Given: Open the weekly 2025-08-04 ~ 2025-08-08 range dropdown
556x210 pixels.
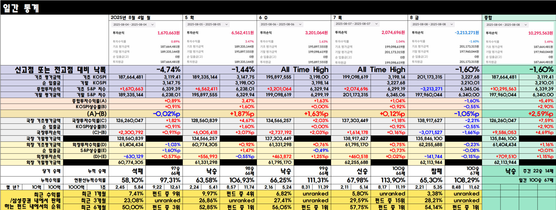Looking at the screenshot, I should 506,25.
